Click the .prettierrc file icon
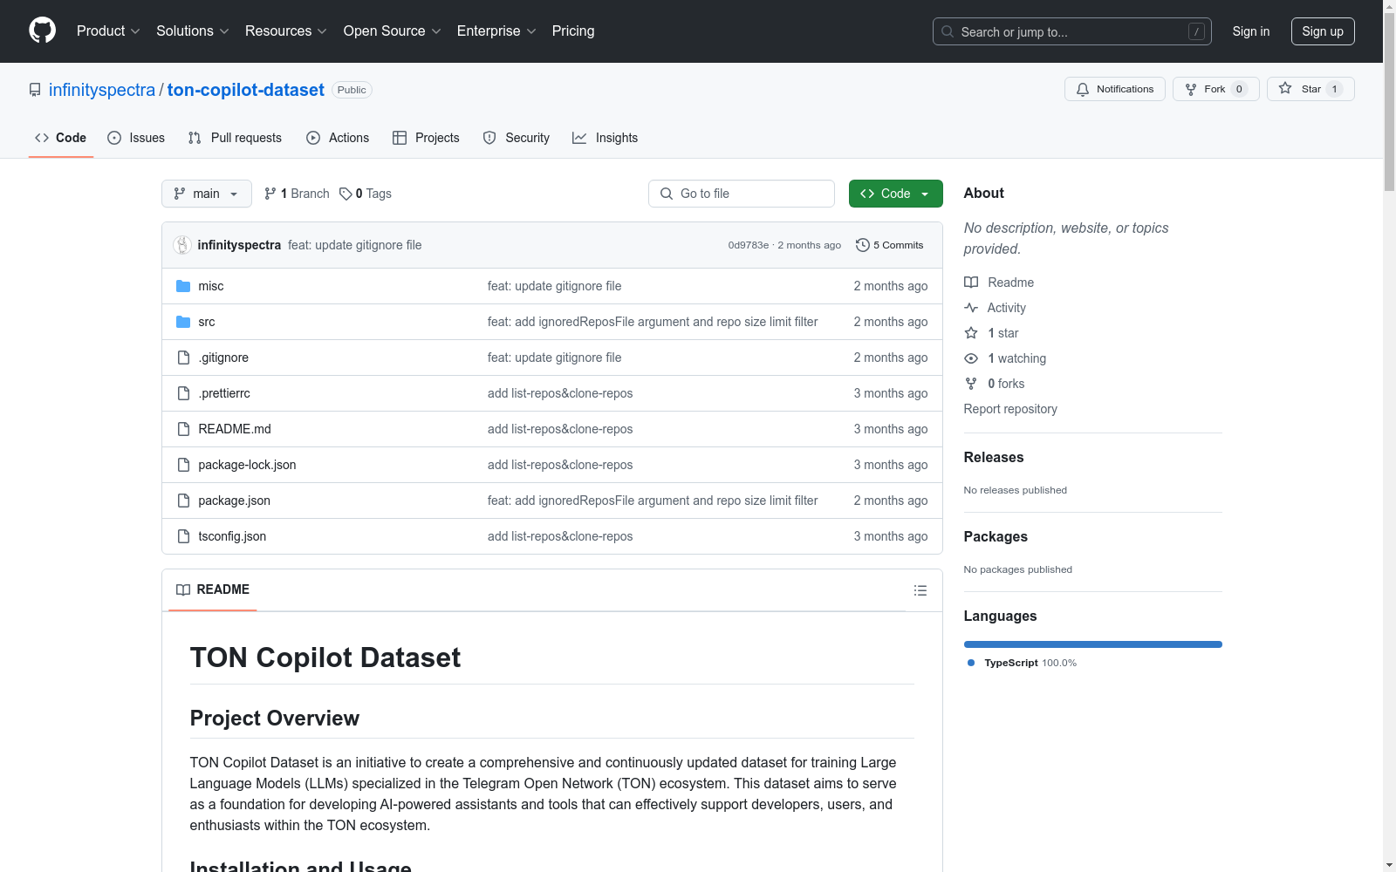This screenshot has width=1396, height=872. click(x=183, y=393)
